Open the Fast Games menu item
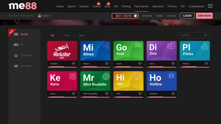Image resolution: width=221 pixels, height=124 pixels. [x=141, y=6]
